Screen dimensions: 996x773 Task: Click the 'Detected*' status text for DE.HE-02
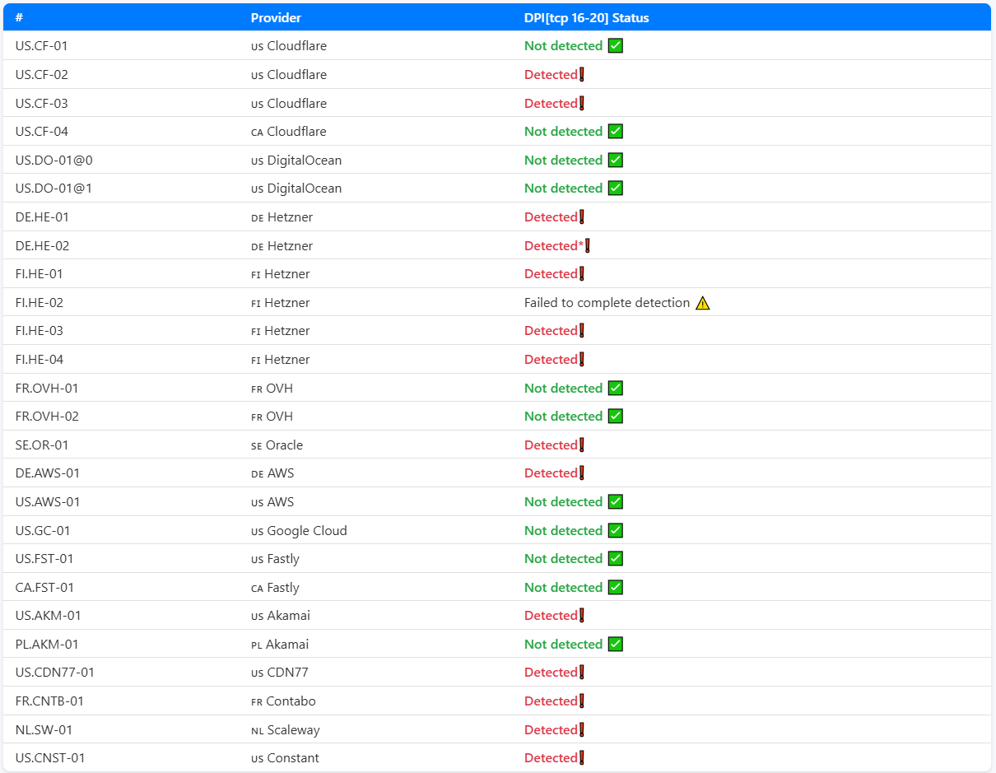pyautogui.click(x=554, y=246)
